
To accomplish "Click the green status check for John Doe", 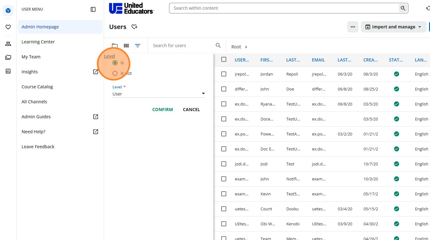I will tap(397, 89).
